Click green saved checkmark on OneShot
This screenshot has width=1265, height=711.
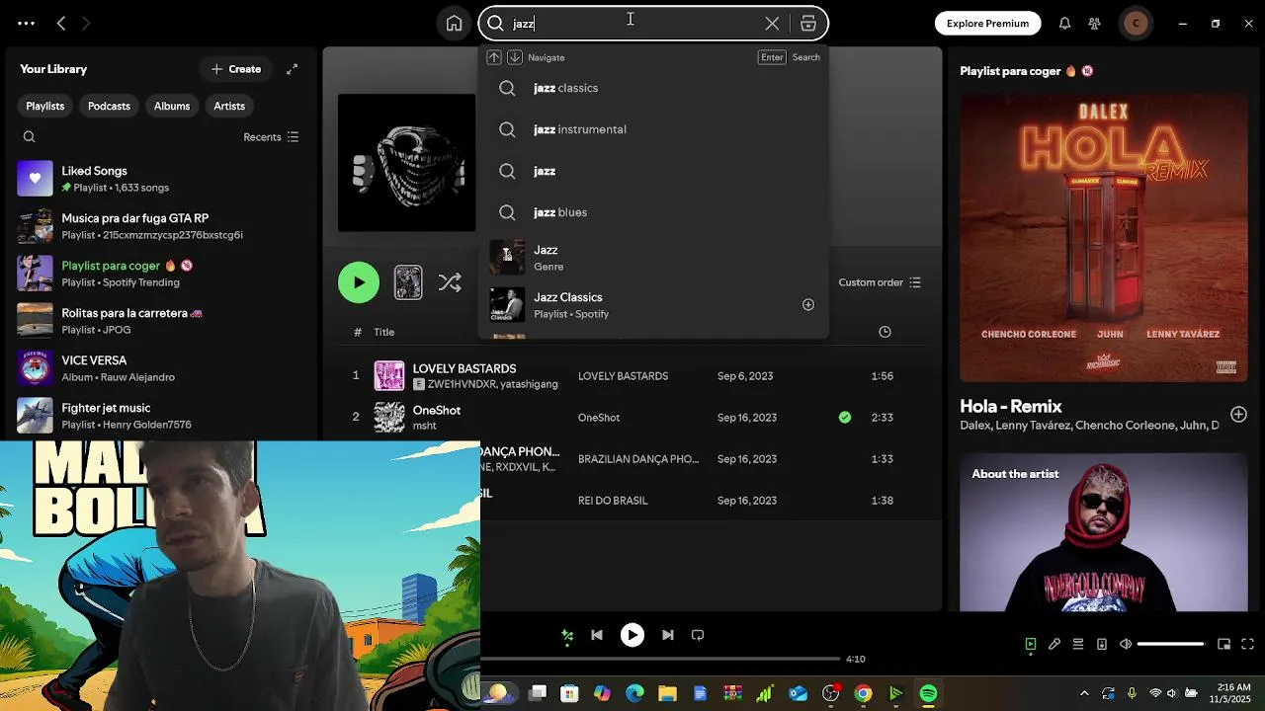845,418
